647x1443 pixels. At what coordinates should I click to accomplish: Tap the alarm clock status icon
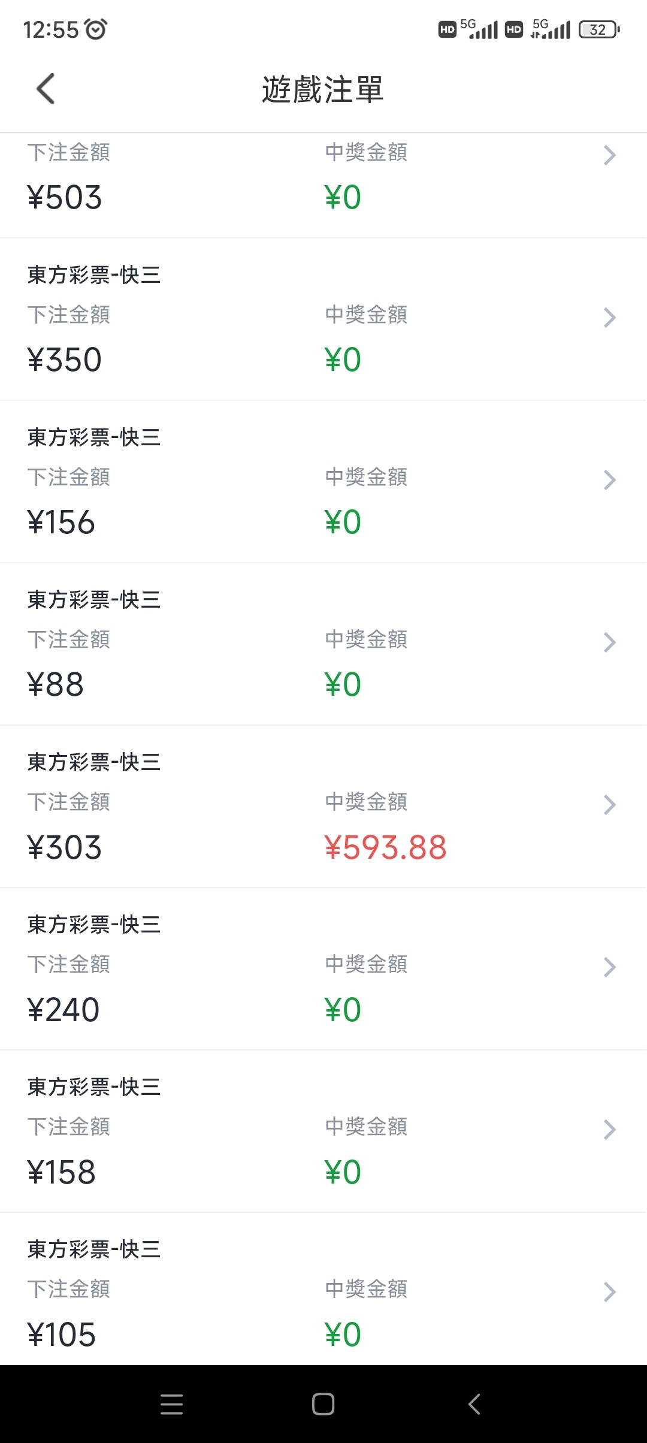click(96, 29)
